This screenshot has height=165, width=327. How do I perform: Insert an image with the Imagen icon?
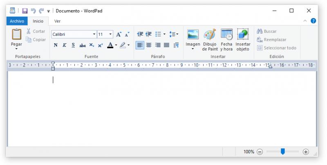click(x=193, y=35)
